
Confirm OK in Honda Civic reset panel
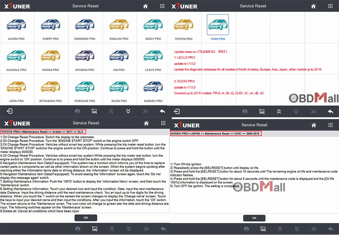coord(254,218)
